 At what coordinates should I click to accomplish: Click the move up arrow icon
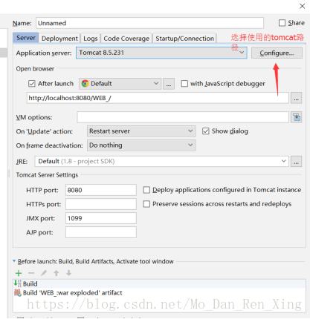point(56,273)
